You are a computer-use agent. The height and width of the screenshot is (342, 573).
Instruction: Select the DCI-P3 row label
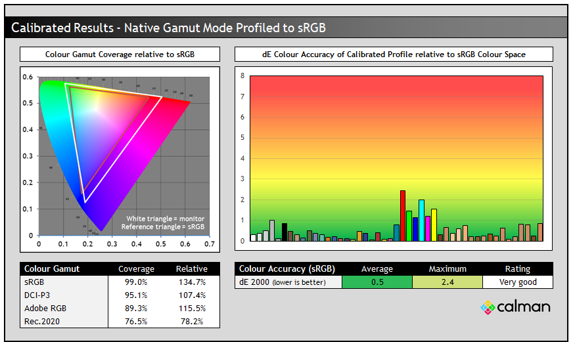[37, 295]
